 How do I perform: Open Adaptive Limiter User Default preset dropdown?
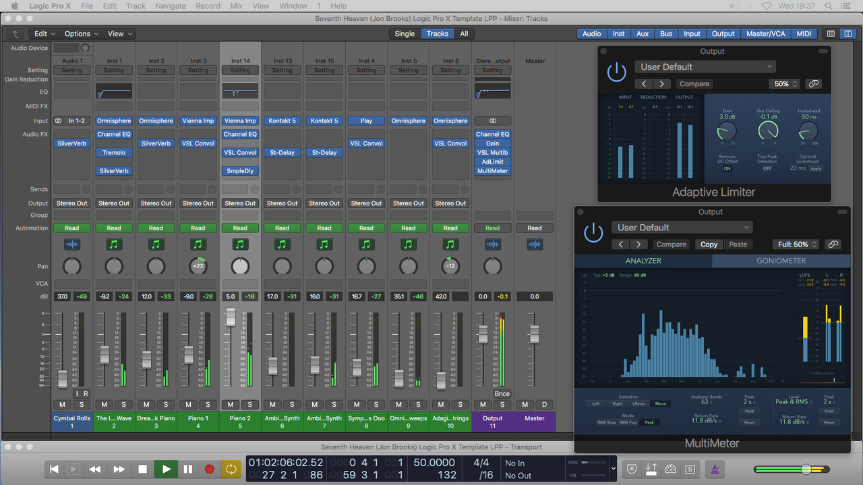(x=705, y=67)
